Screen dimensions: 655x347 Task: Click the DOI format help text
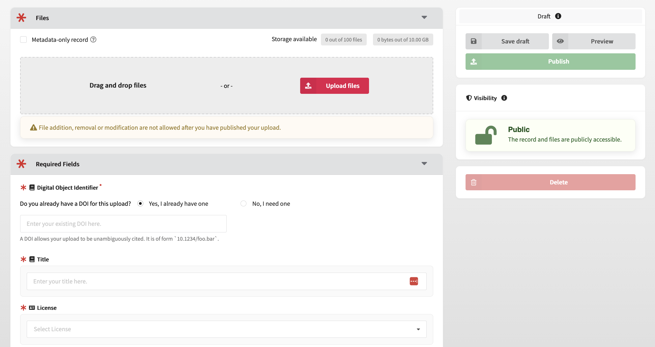click(119, 239)
